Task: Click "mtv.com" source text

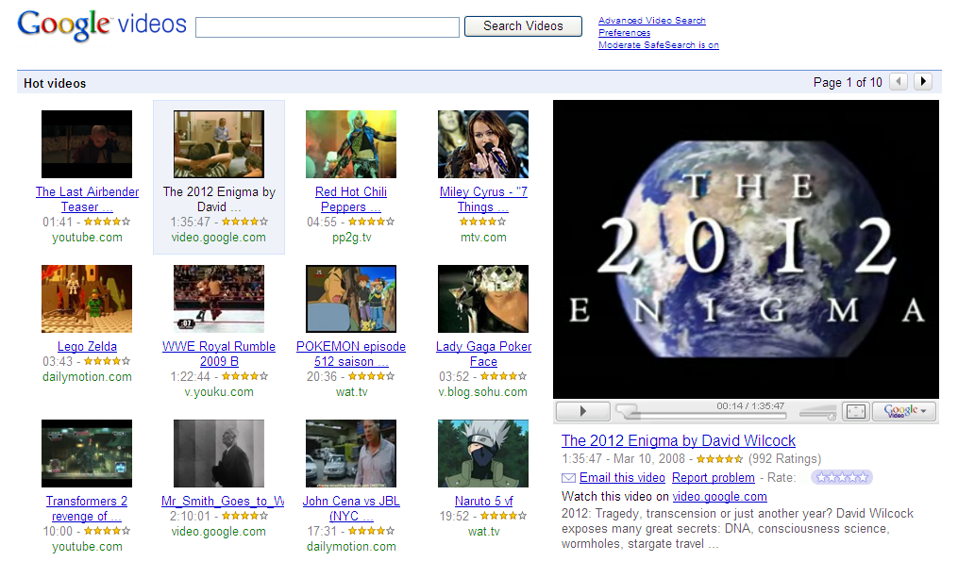Action: (483, 238)
